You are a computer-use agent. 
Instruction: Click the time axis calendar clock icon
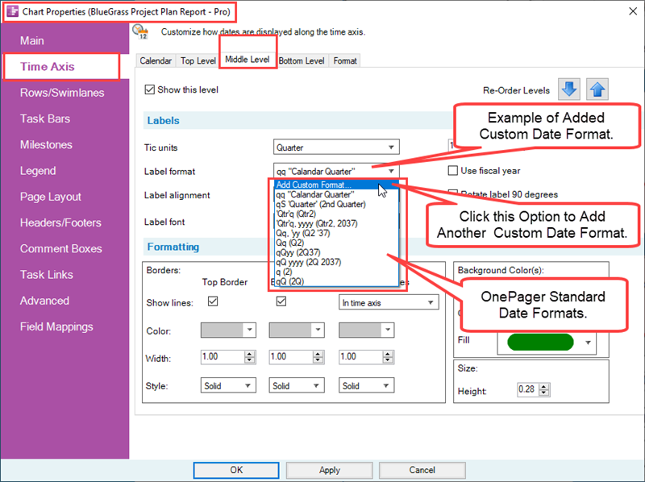[141, 31]
